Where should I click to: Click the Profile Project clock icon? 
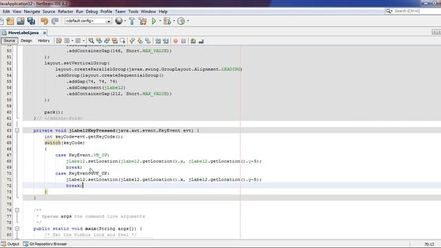(181, 21)
